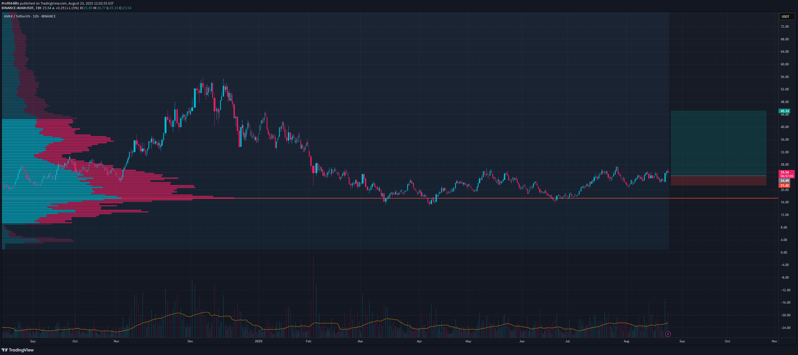Screen dimensions: 798x355
Task: Click the 48.00 price axis label
Action: (784, 102)
